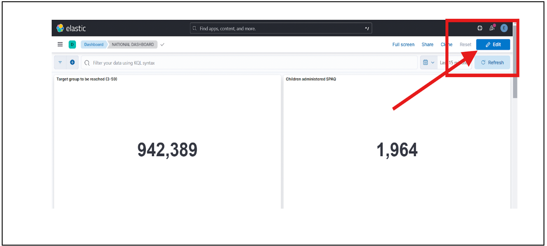This screenshot has width=547, height=246.
Task: Open the newsfeed notifications icon
Action: [492, 28]
